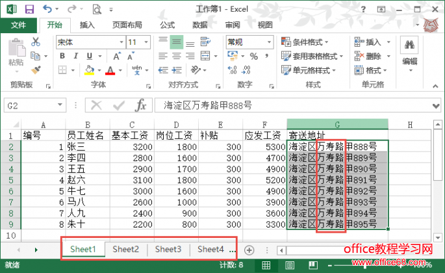445x273 pixels.
Task: Toggle italic formatting
Action: point(76,56)
